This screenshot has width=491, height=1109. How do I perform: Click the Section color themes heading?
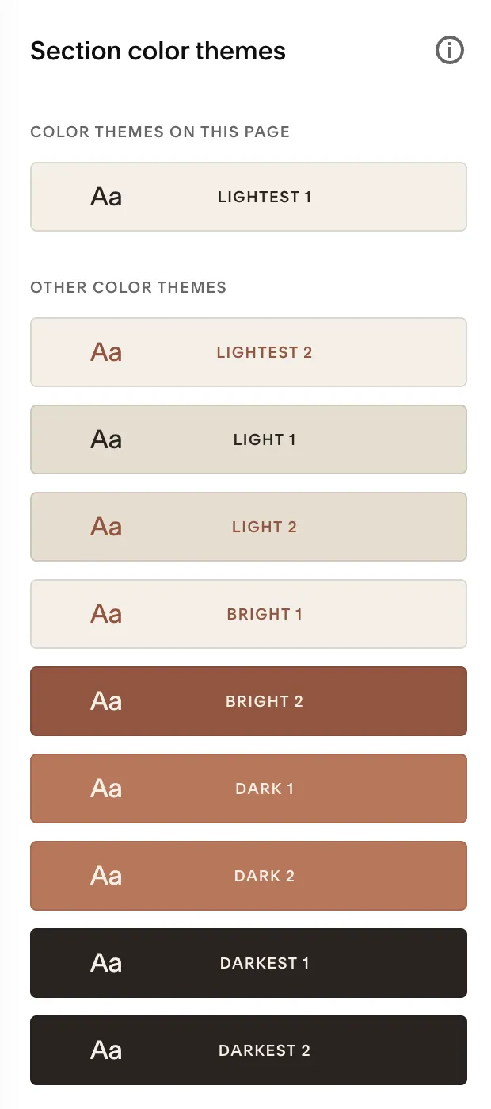pos(158,51)
